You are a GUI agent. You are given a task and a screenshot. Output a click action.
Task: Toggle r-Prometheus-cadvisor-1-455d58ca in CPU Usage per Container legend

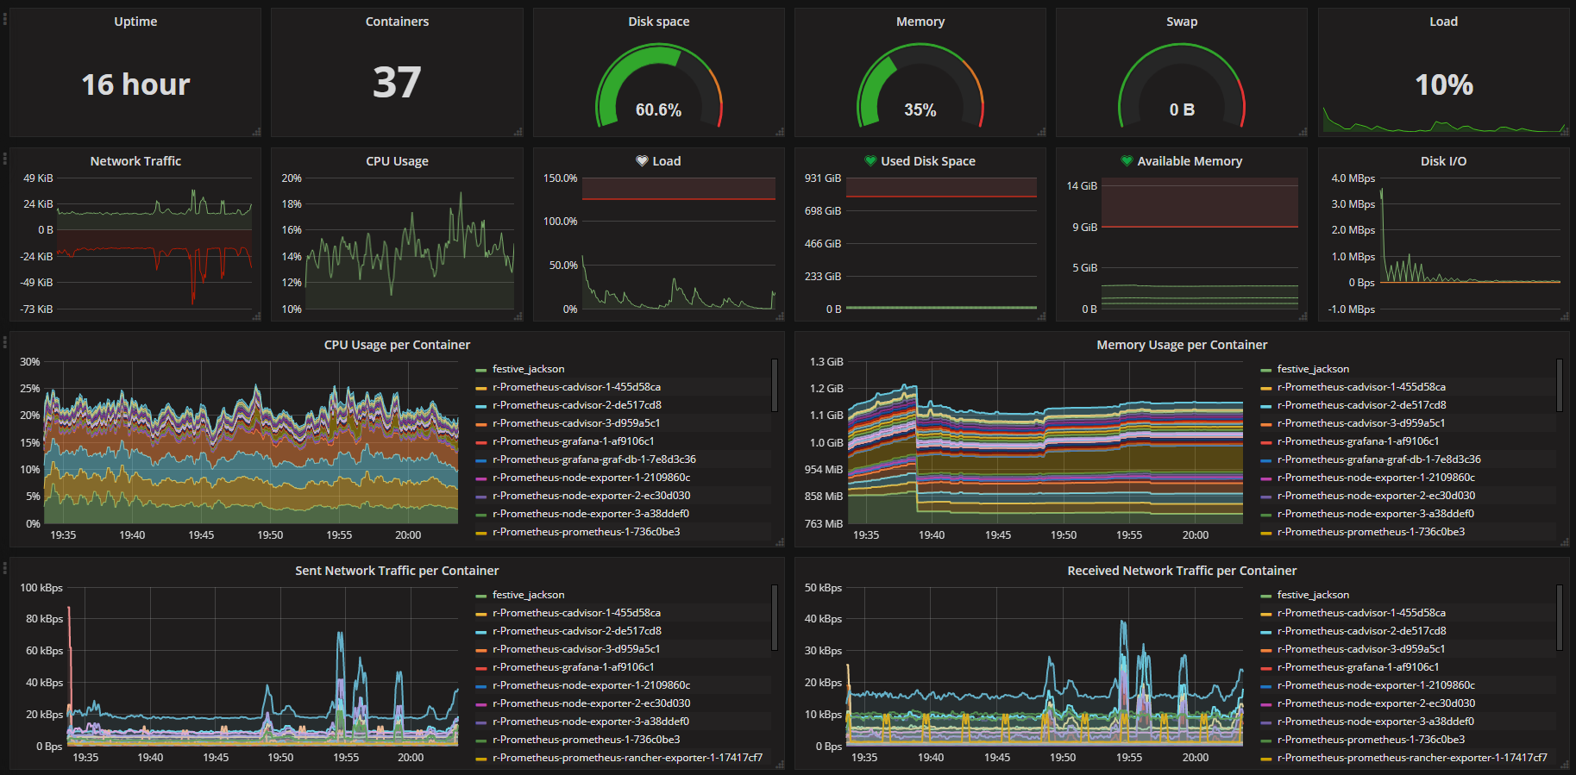576,387
